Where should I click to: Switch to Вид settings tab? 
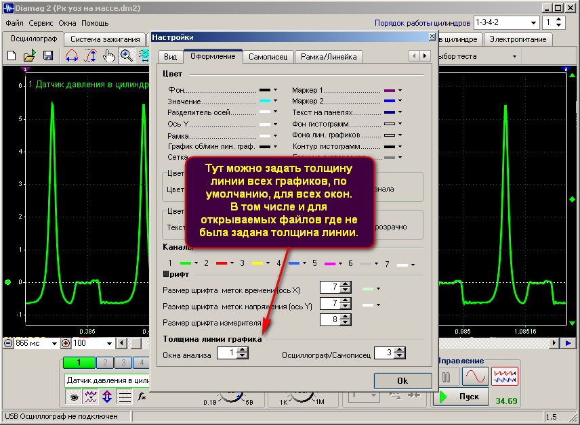click(170, 57)
